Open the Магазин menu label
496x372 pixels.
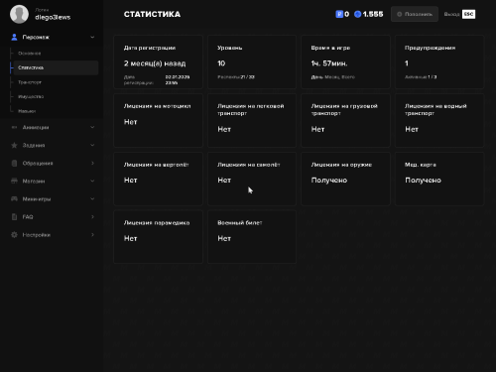pos(34,181)
